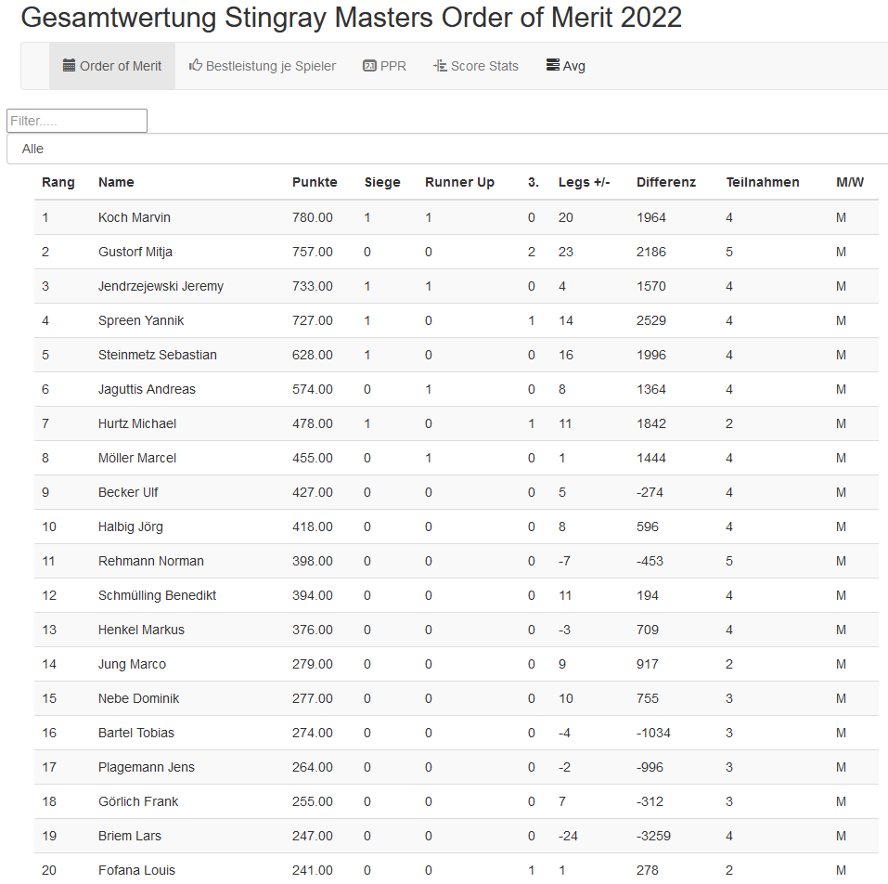Open the Order of Merit tab
Viewport: 888px width, 884px height.
point(112,66)
